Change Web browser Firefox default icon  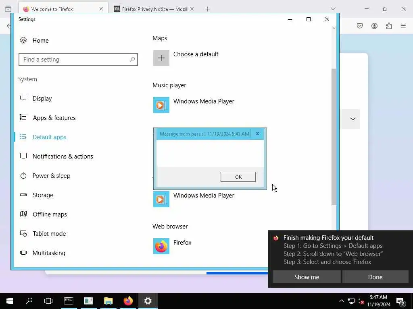(x=161, y=246)
